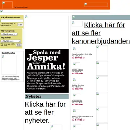Open the 'Dormys katalog' link

coord(6,25)
